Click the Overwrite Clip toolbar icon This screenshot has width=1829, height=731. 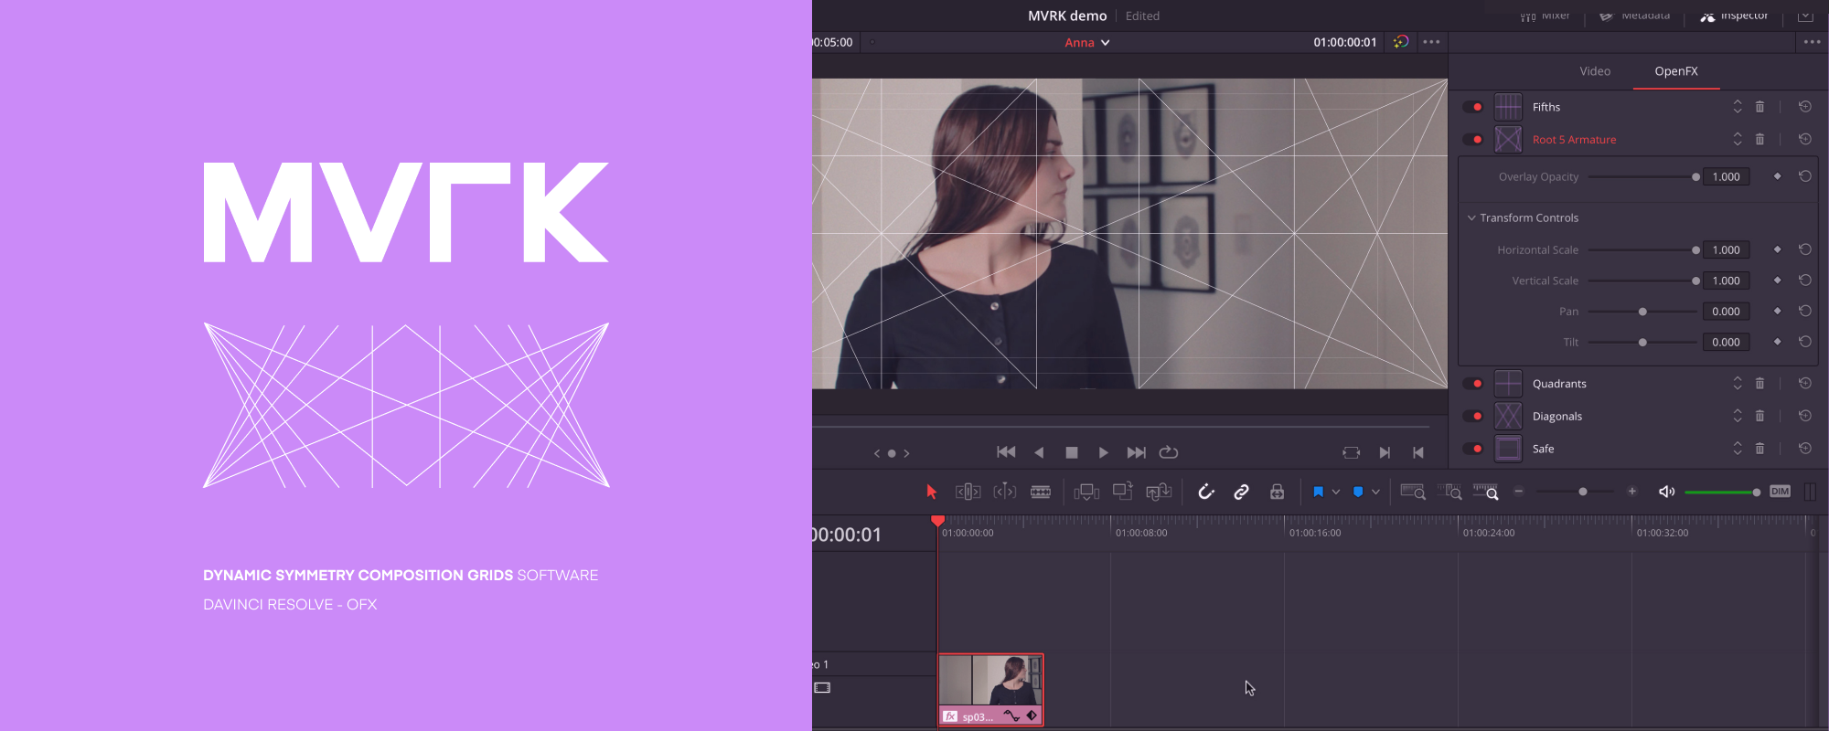(1123, 491)
